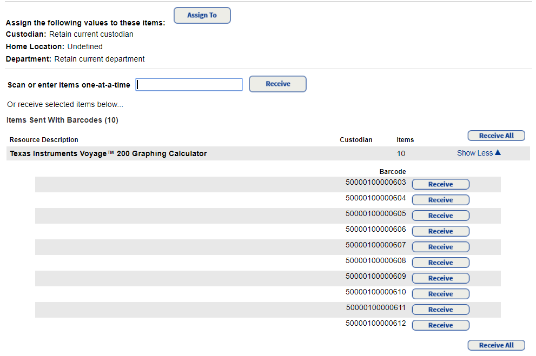Click Receive All at top of table
The height and width of the screenshot is (356, 536).
pos(496,135)
